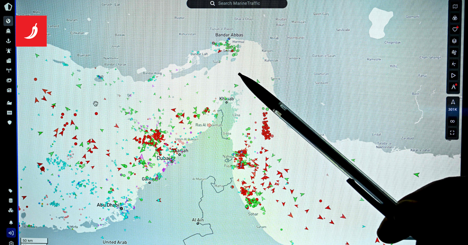Open the vessels ship icon in sidebar
Image resolution: width=468 pixels, height=245 pixels.
click(8, 31)
